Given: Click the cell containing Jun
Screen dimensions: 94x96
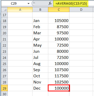Looking at the screenshot, I should (x=40, y=51).
